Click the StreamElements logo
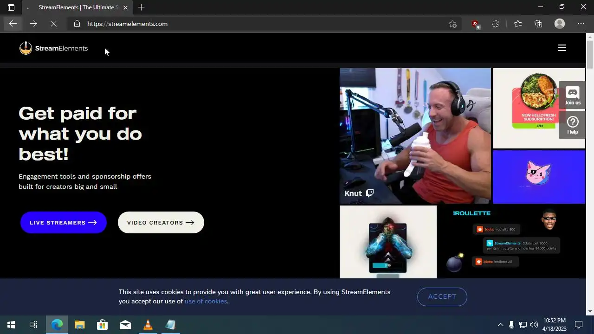Screen dimensions: 594x334 point(53,48)
